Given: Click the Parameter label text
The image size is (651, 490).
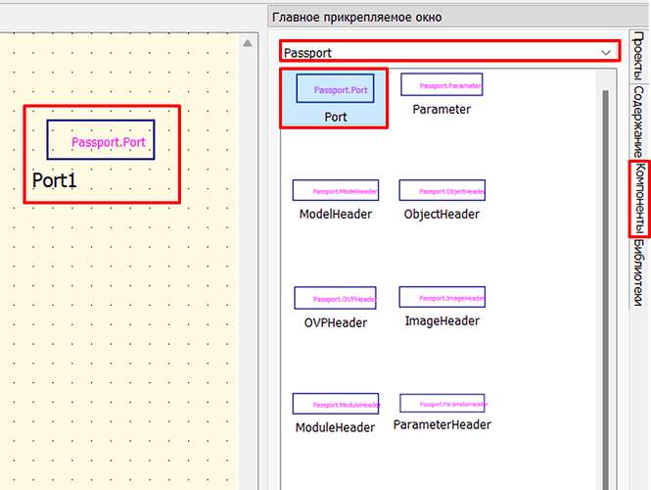Looking at the screenshot, I should coord(442,110).
